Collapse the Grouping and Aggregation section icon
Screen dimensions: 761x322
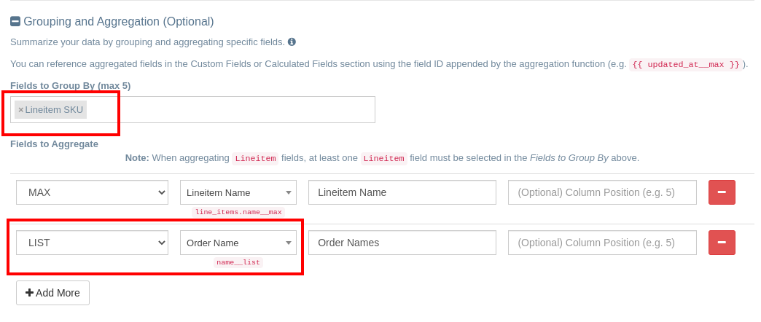pos(15,22)
